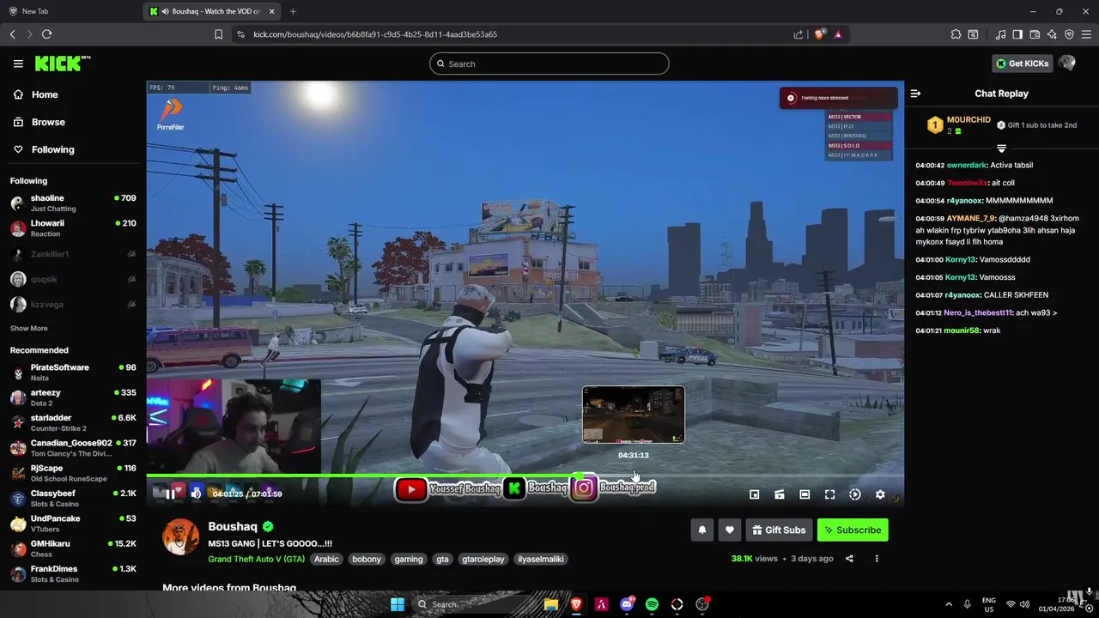Expand Show More in Following list
Viewport: 1099px width, 618px height.
(29, 329)
